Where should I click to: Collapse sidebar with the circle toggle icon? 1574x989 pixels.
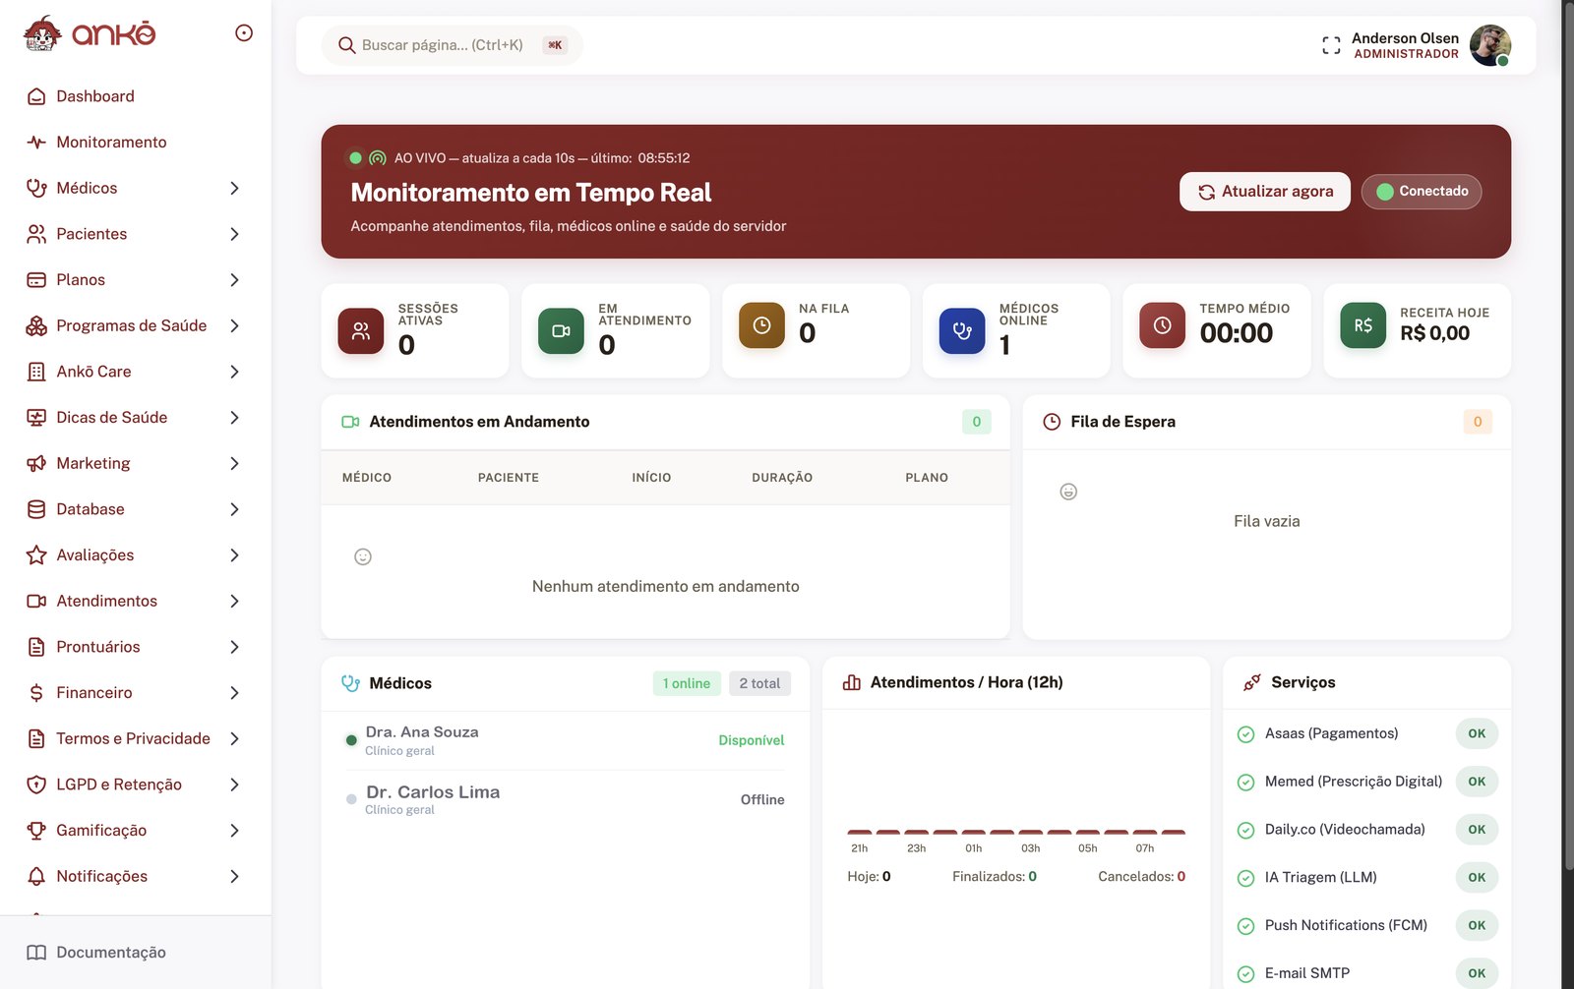pyautogui.click(x=244, y=33)
